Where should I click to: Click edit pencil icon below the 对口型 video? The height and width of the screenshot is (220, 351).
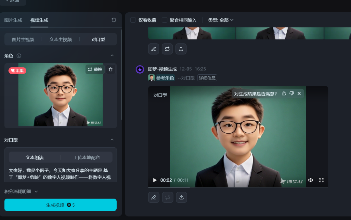point(154,197)
